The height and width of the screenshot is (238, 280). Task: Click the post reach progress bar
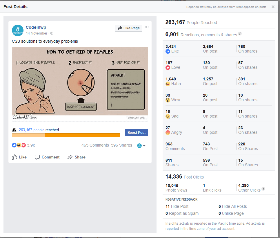click(x=66, y=135)
